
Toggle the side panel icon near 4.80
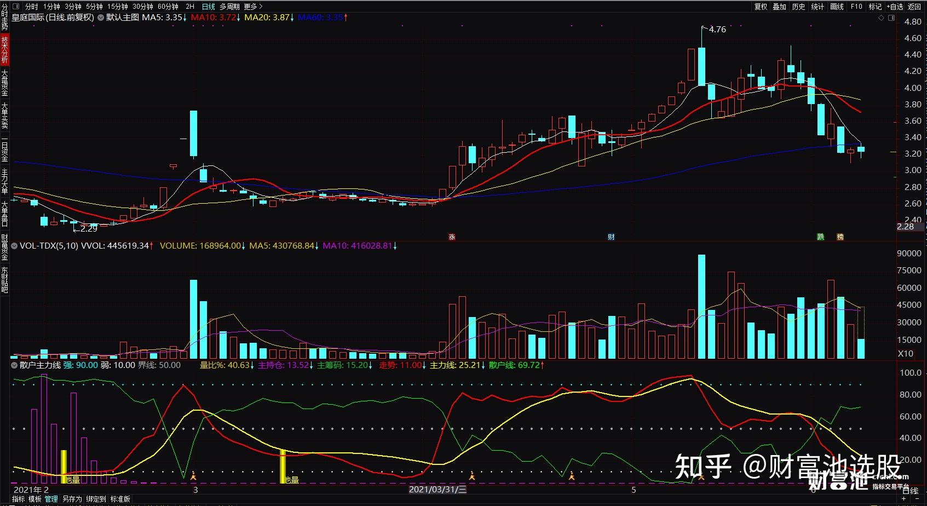(x=891, y=18)
